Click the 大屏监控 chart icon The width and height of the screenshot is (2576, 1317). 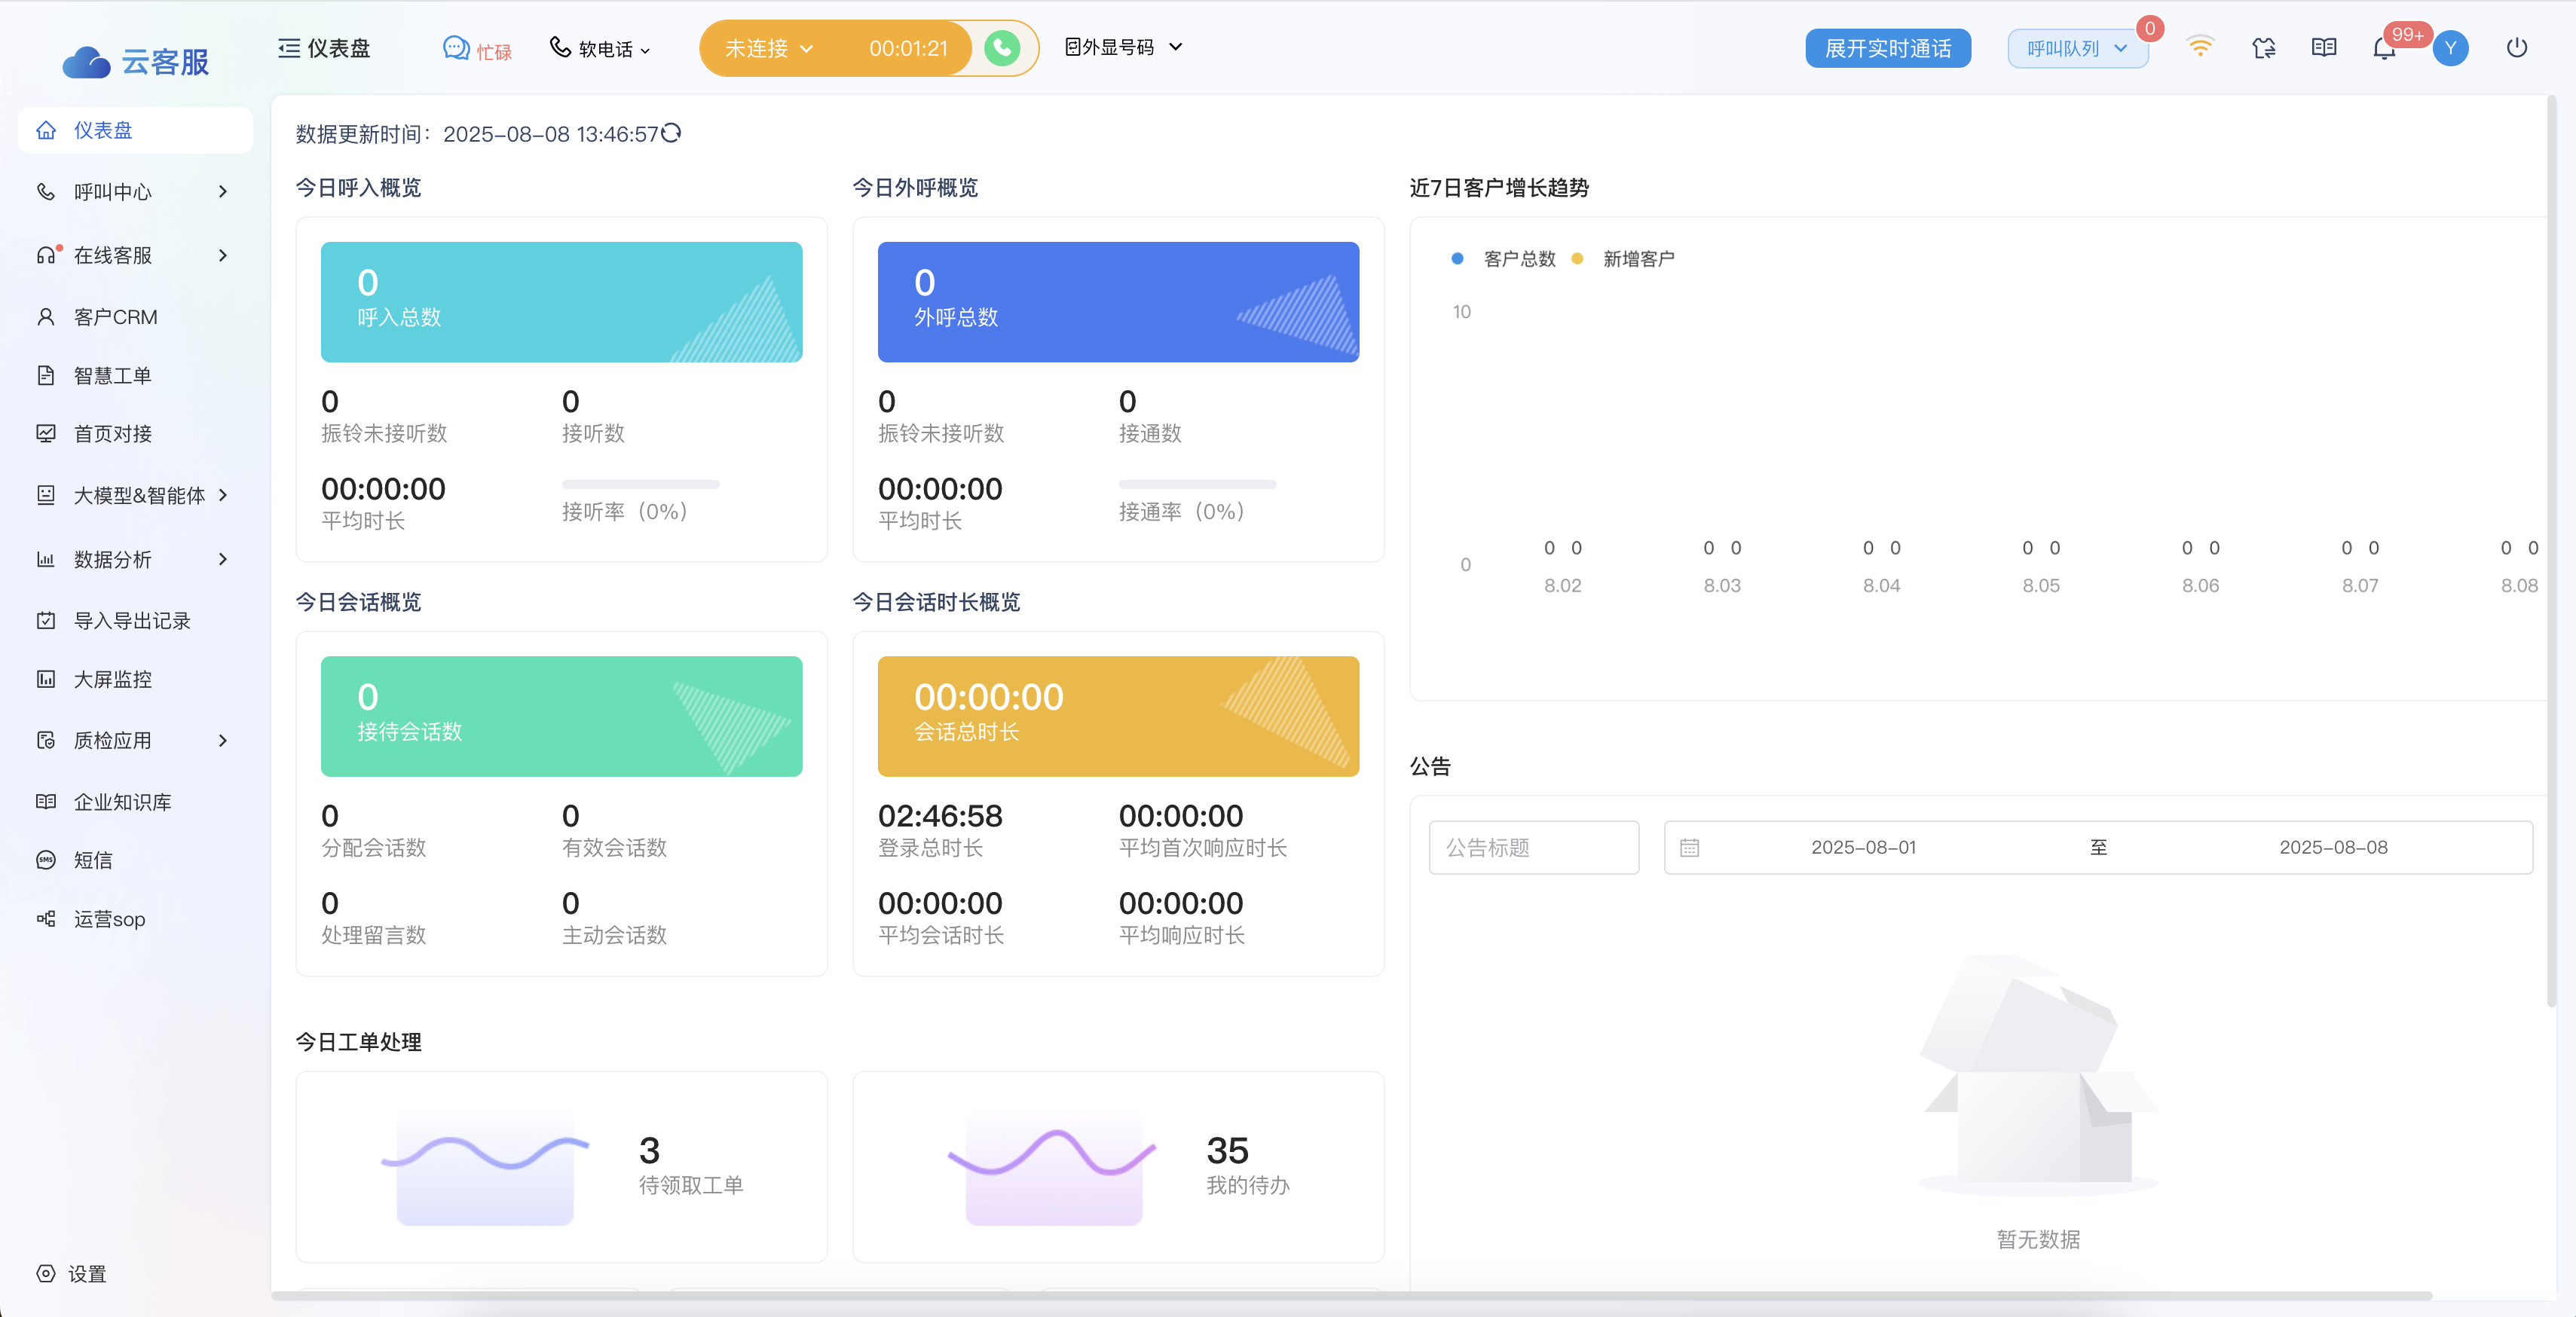tap(46, 679)
